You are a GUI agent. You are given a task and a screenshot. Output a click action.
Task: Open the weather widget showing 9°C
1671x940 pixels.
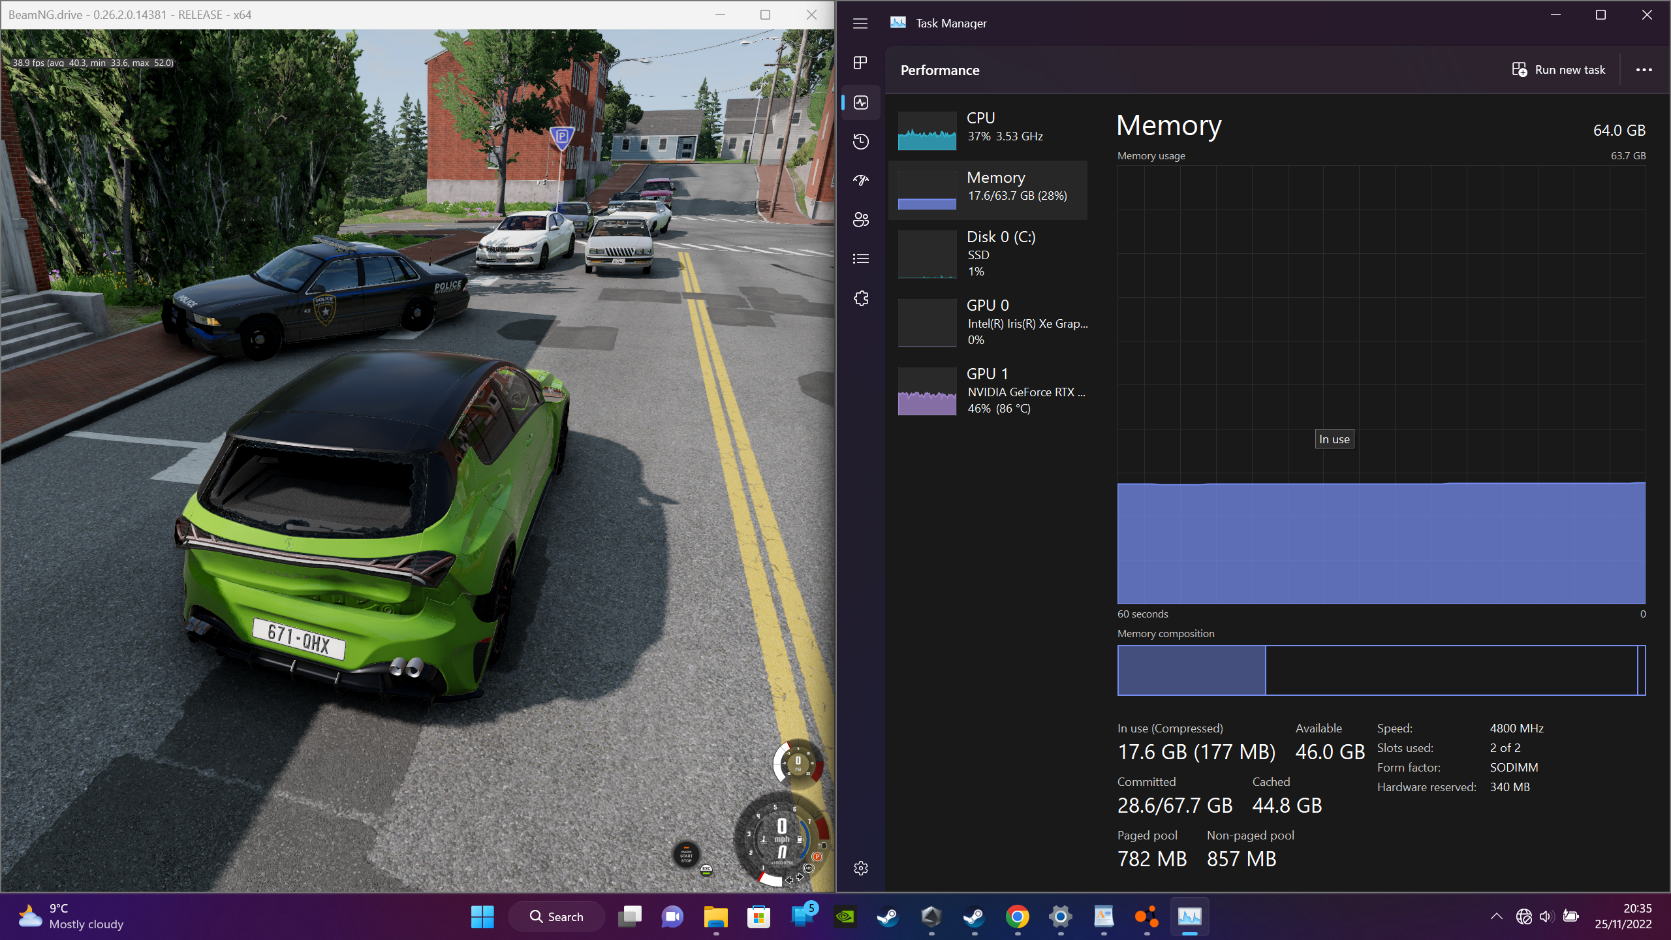click(70, 916)
